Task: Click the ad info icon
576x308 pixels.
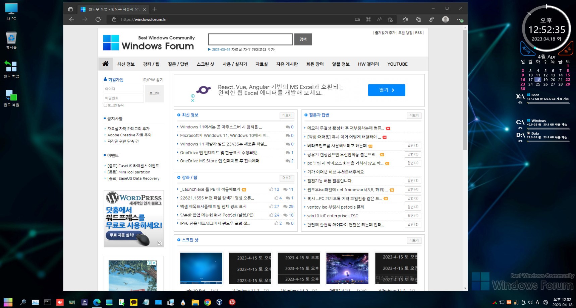Action: click(x=193, y=96)
